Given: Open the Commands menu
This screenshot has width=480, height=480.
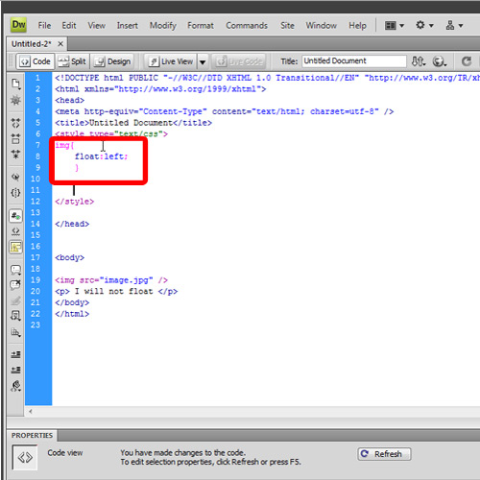Looking at the screenshot, I should click(x=247, y=25).
